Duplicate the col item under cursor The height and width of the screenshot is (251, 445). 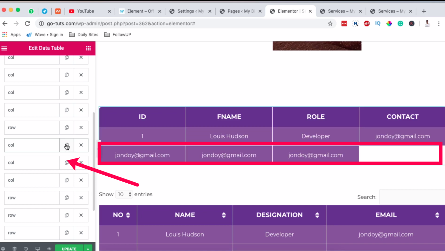point(67,145)
